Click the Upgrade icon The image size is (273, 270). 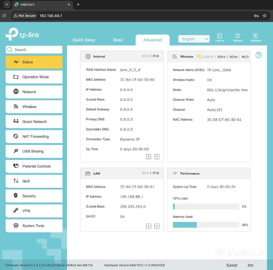click(x=255, y=36)
